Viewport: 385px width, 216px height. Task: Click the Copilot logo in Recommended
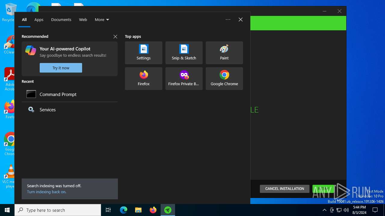click(x=31, y=50)
